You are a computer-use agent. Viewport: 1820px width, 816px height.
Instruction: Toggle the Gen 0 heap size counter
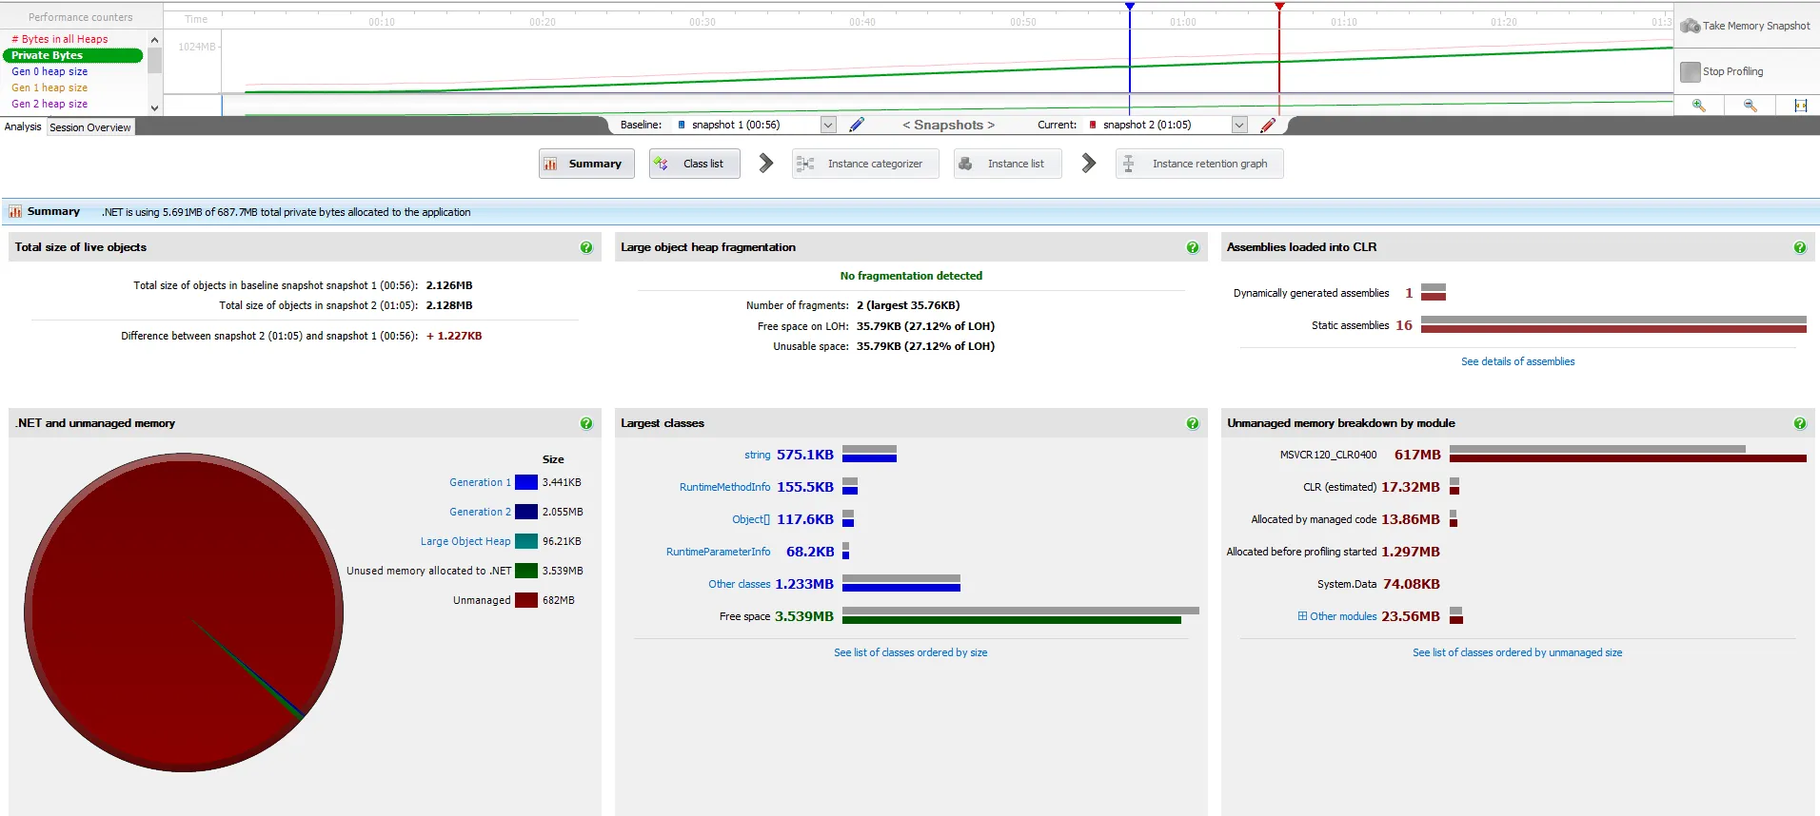coord(49,71)
